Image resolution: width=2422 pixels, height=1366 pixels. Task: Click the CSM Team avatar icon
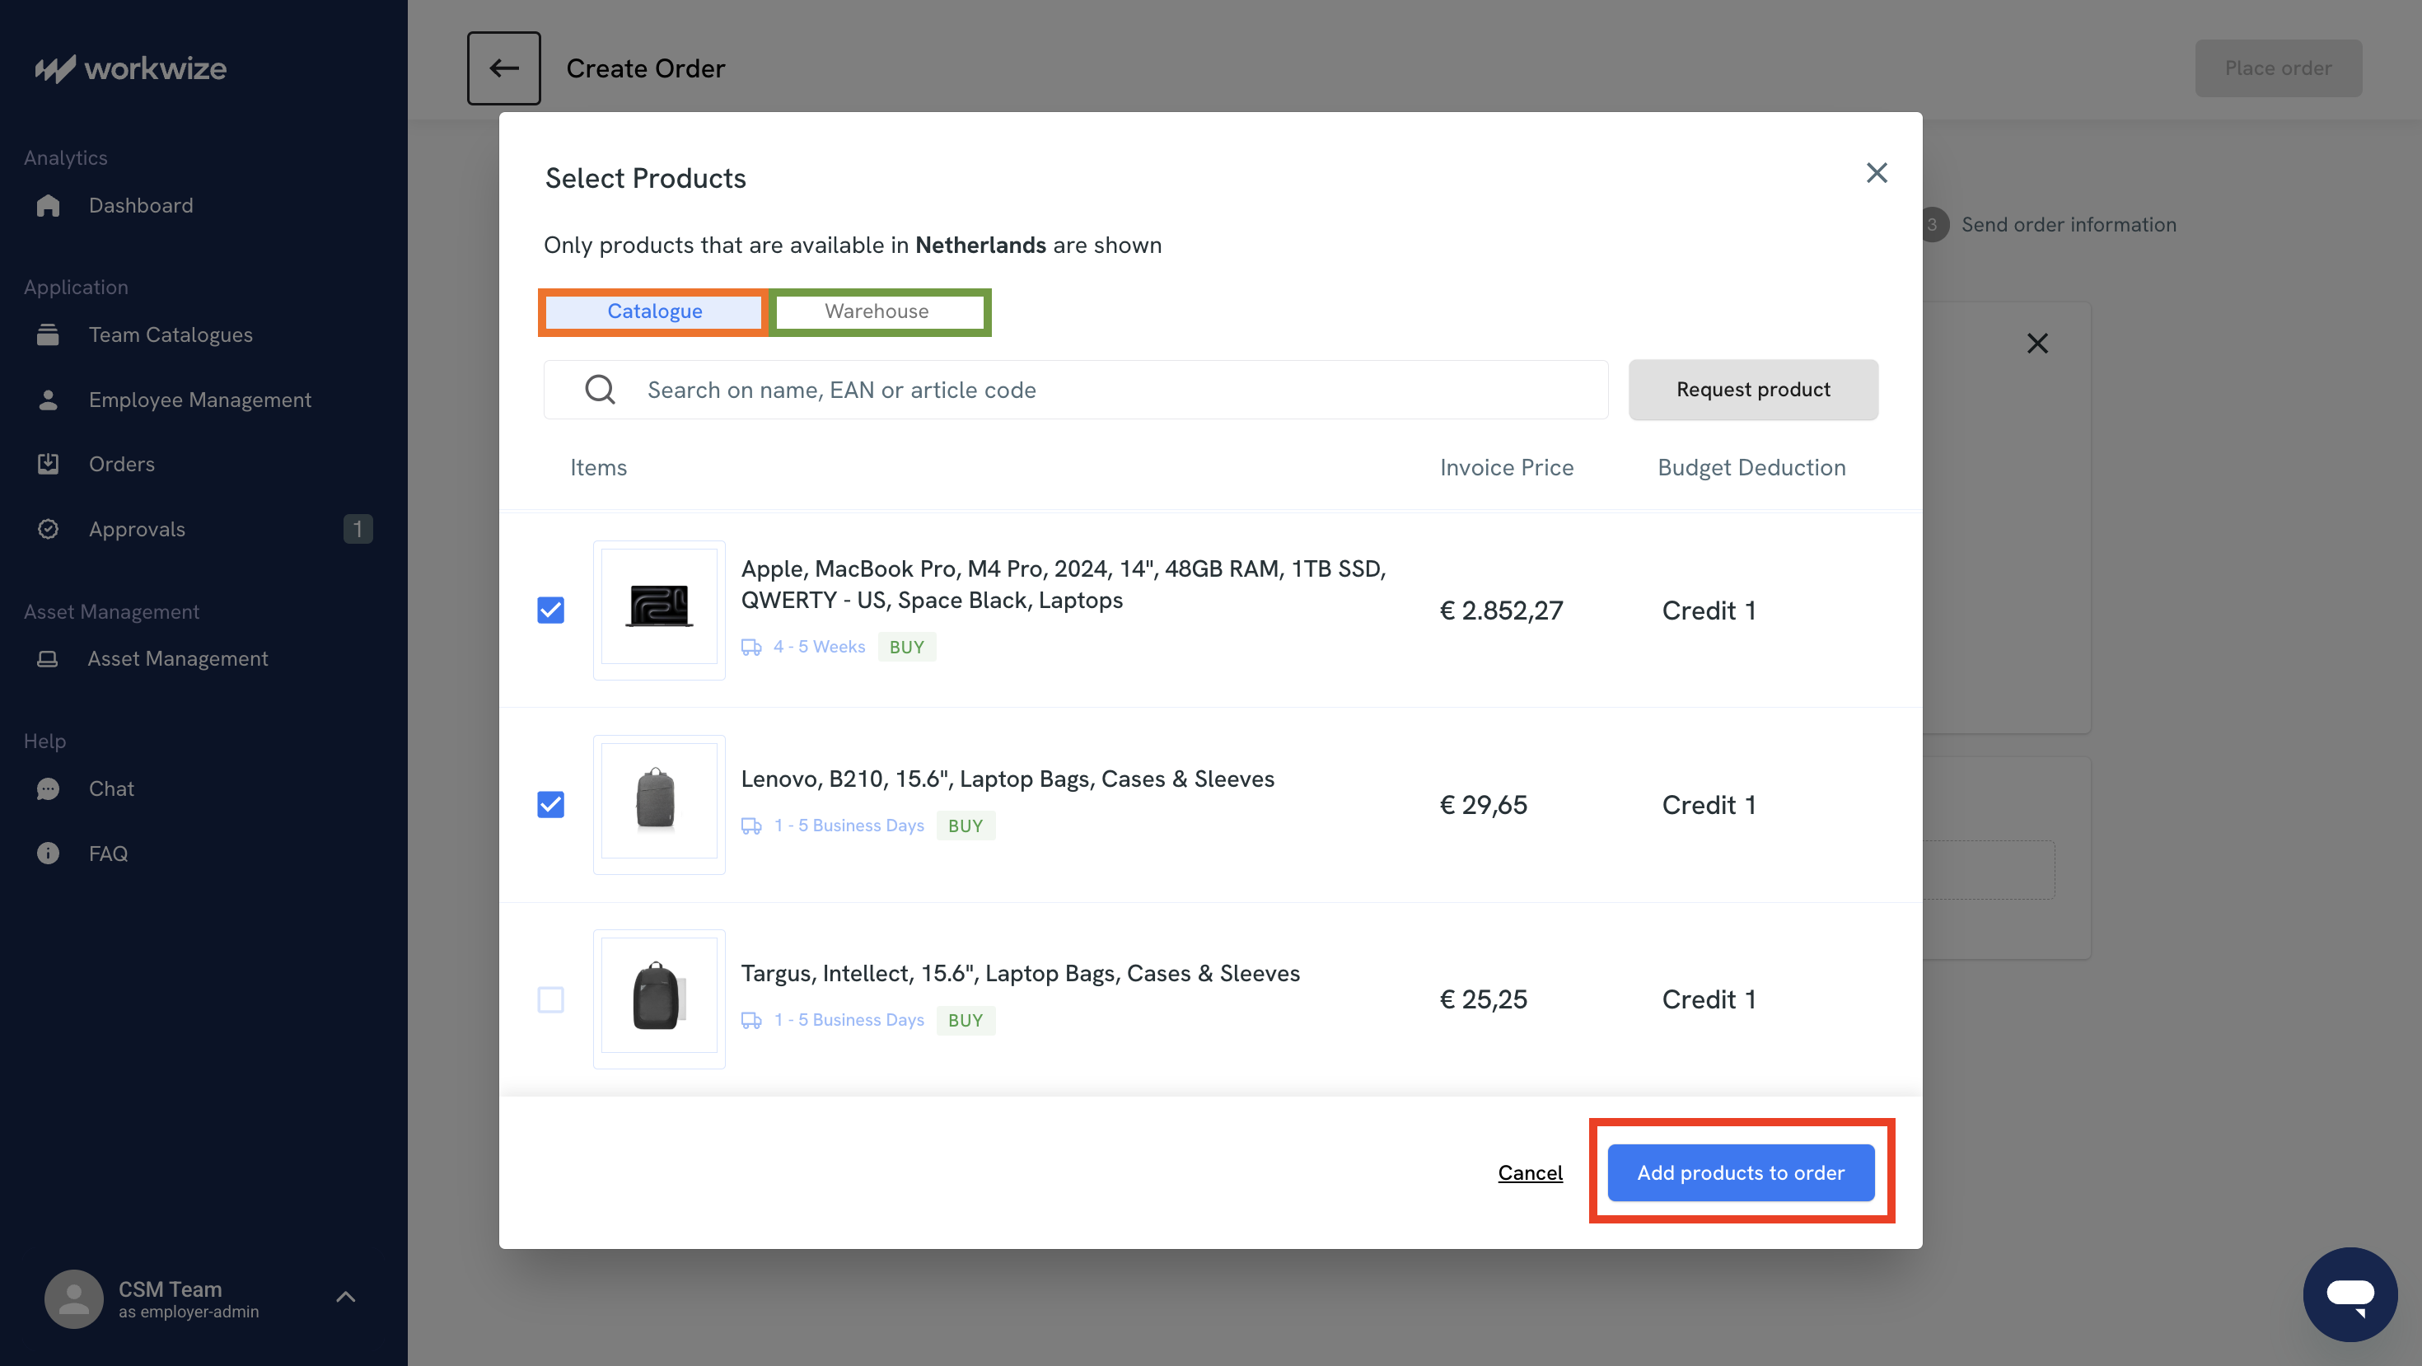click(73, 1299)
